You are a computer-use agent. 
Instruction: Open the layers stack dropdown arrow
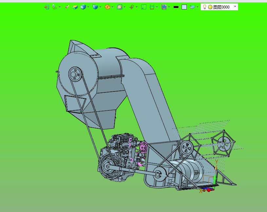[197, 7]
